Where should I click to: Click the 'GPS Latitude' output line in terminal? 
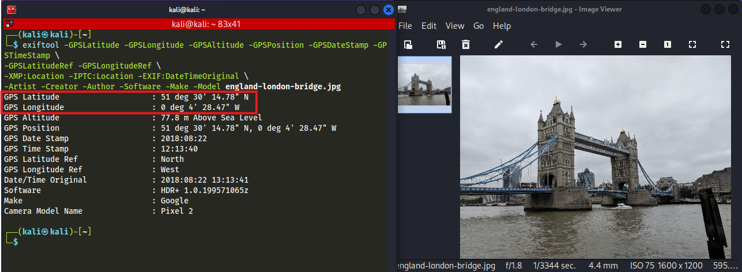[126, 97]
